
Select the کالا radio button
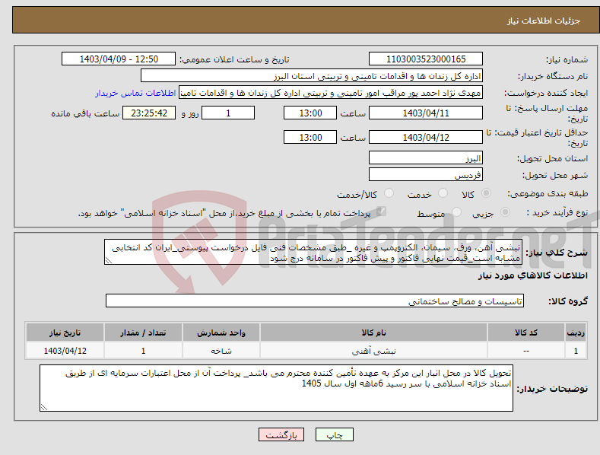(x=487, y=193)
